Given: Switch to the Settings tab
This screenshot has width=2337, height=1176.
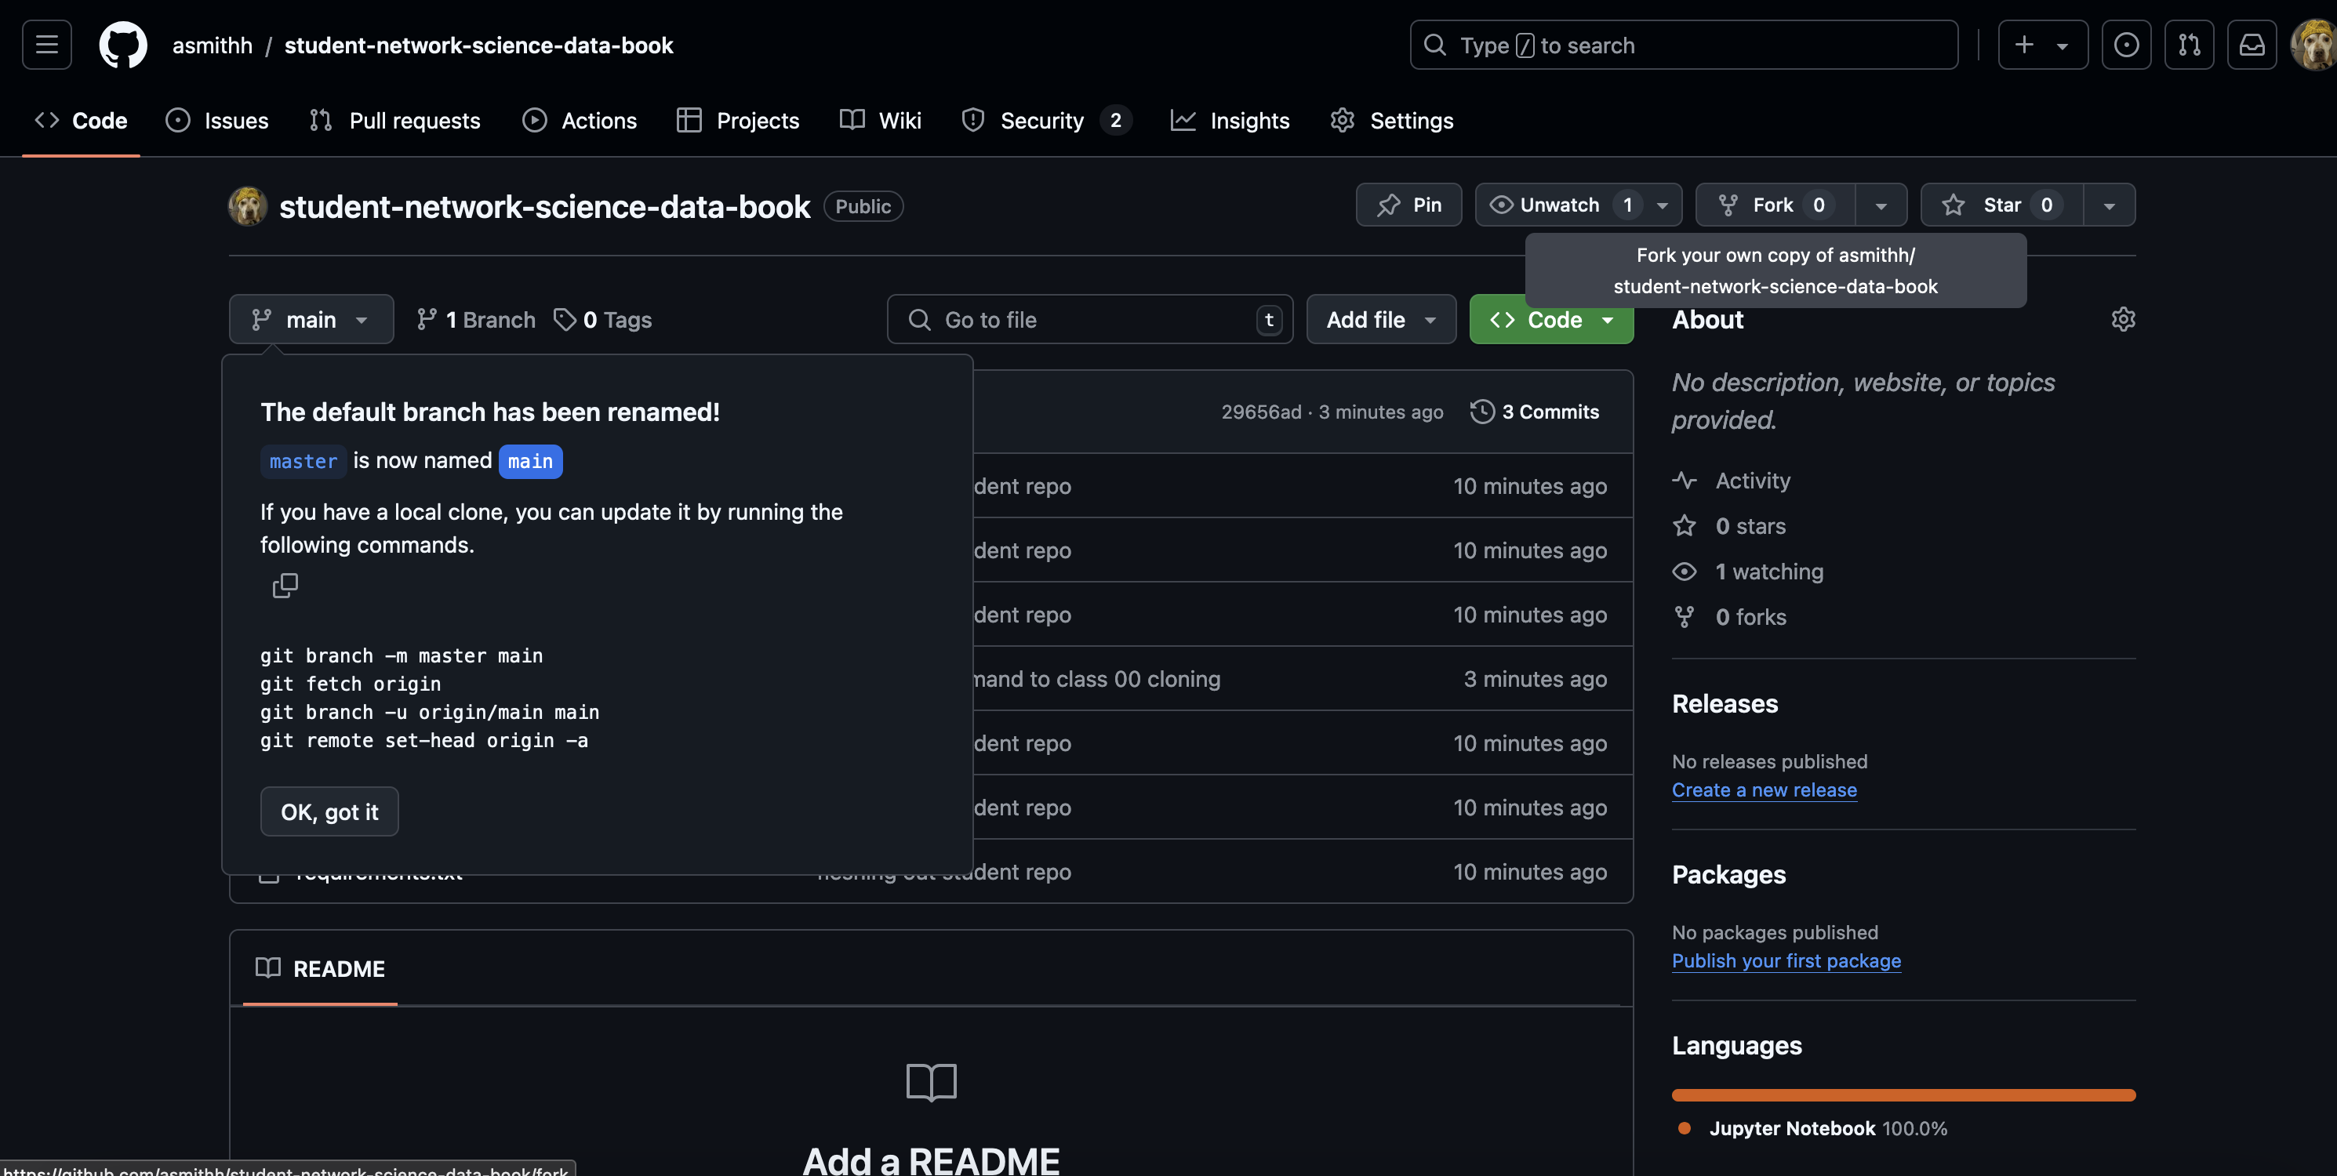Looking at the screenshot, I should 1392,120.
